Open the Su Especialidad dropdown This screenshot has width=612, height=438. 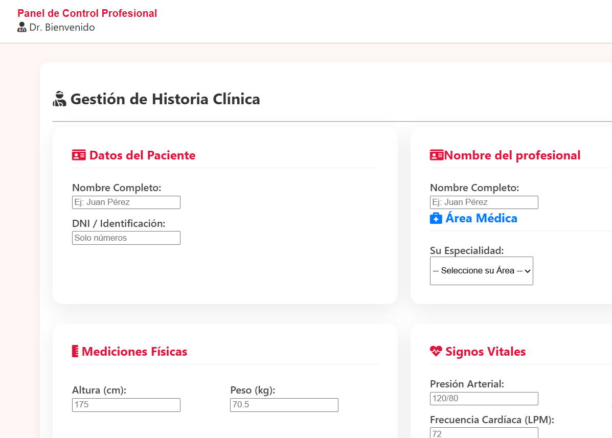(x=481, y=271)
